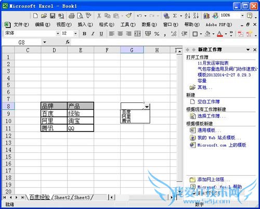This screenshot has height=209, width=260.
Task: Open the 插入 menu
Action: (85, 25)
